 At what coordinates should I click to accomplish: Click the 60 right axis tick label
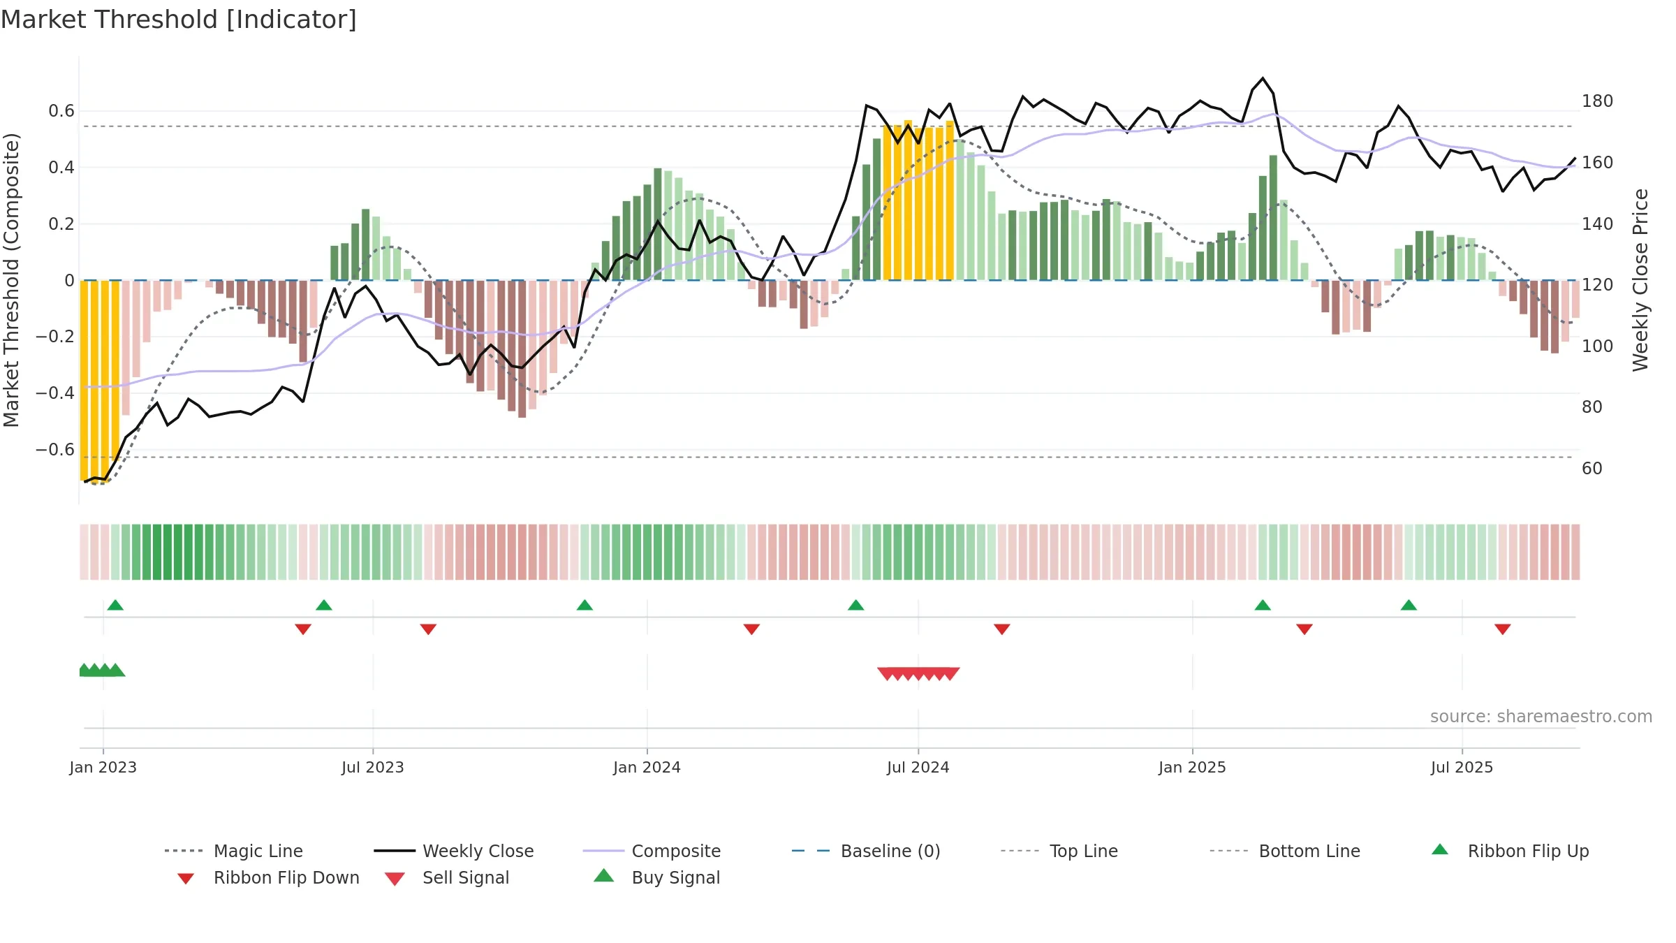1592,468
